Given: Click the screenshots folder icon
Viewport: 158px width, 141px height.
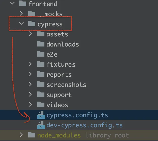Looking at the screenshot, I should coord(41,84).
